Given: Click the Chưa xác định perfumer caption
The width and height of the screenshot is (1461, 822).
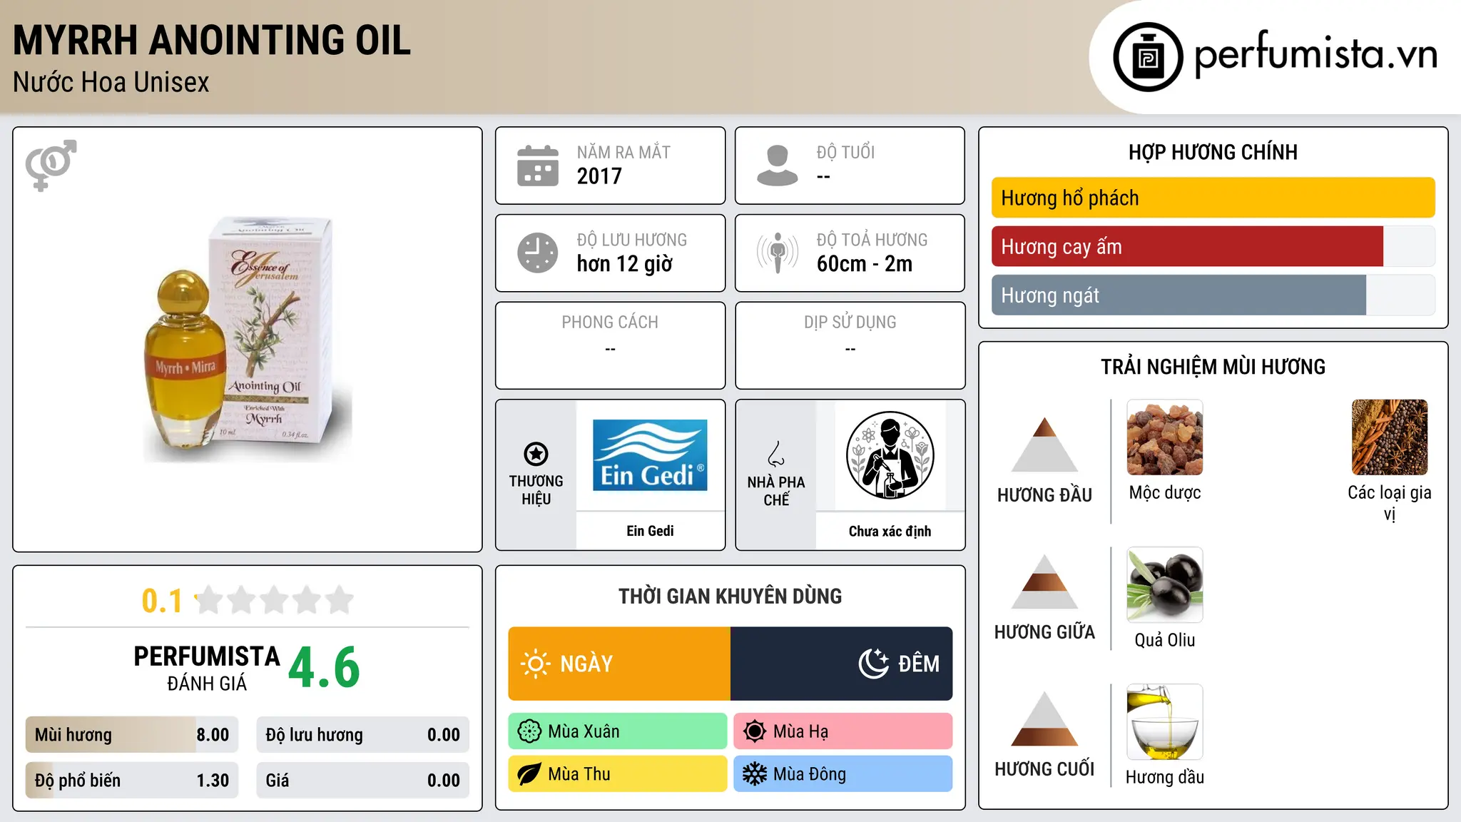Looking at the screenshot, I should coord(890,531).
